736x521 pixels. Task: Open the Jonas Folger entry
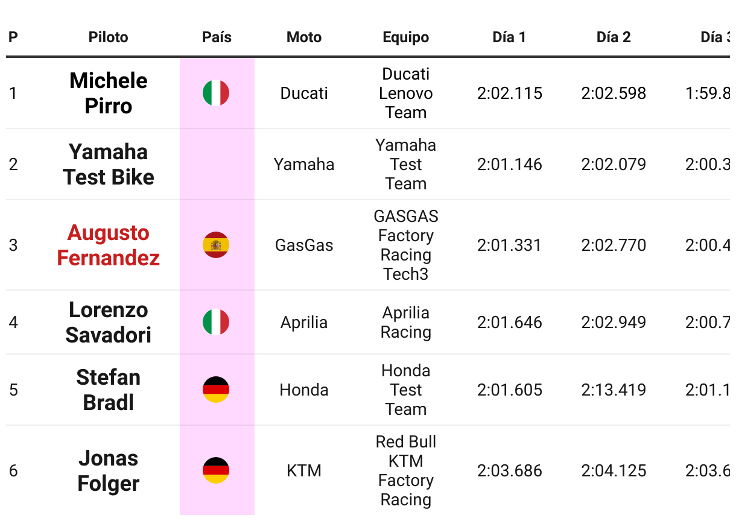[109, 470]
